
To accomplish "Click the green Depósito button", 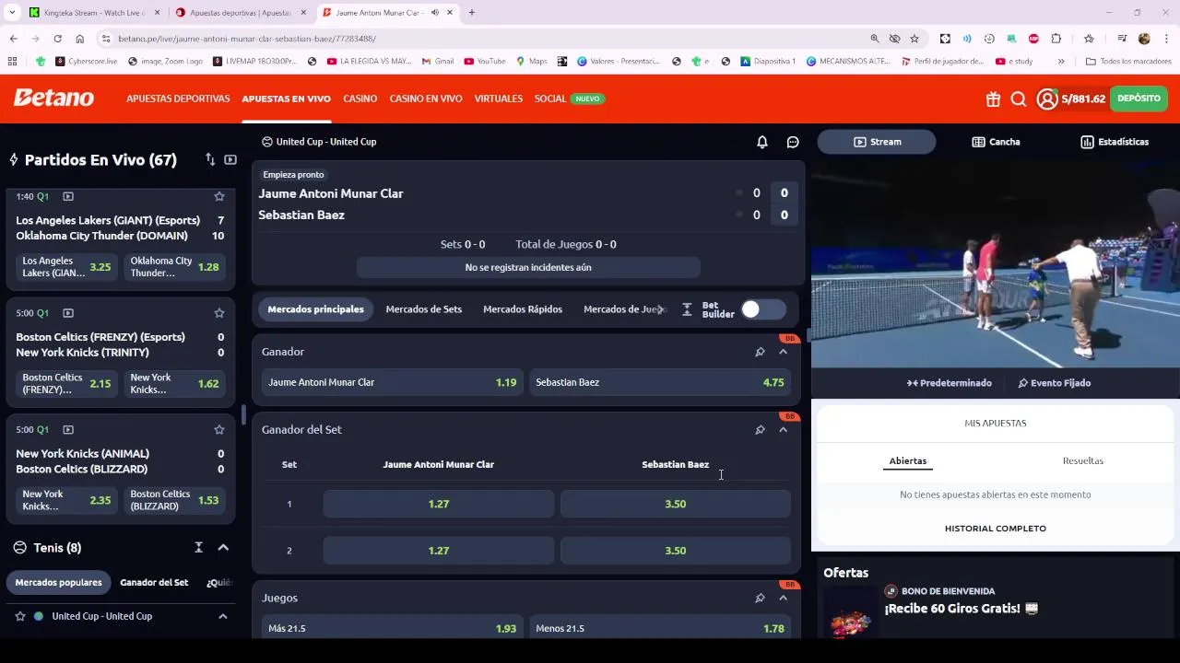I will pos(1139,99).
